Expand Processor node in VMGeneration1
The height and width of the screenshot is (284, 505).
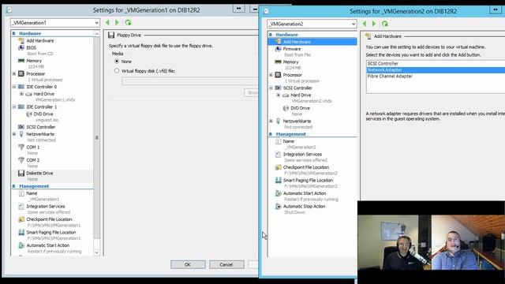click(14, 73)
